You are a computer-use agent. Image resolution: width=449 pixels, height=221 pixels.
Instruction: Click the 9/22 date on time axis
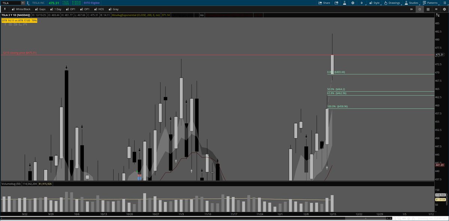click(25, 214)
